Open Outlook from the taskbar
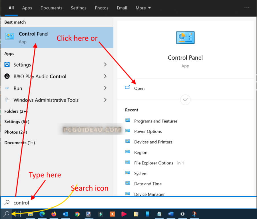This screenshot has height=219, width=257. tap(65, 214)
